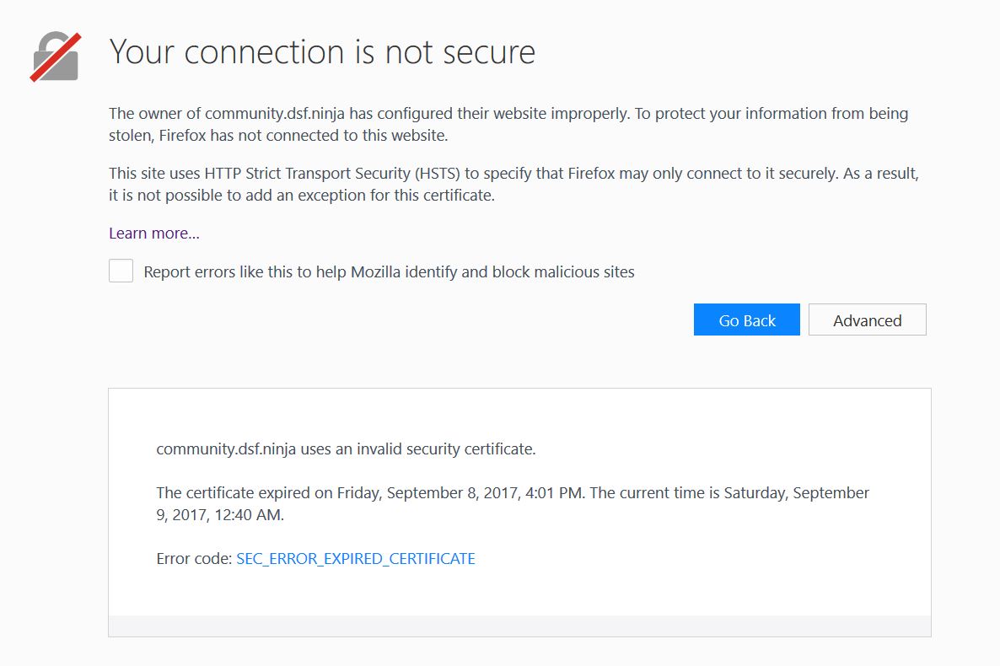Screen dimensions: 1000x666
Task: Click the '(HSTS)' abbreviation in the text
Action: point(438,174)
